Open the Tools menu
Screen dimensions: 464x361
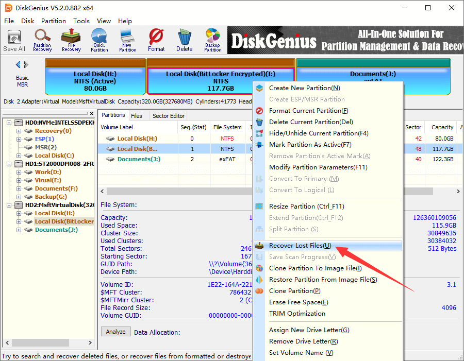pos(81,21)
